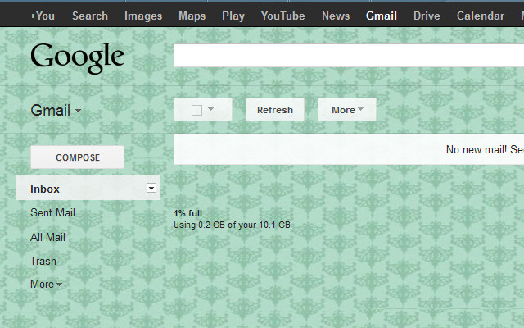Expand More labels in sidebar
Image resolution: width=524 pixels, height=328 pixels.
(x=46, y=284)
